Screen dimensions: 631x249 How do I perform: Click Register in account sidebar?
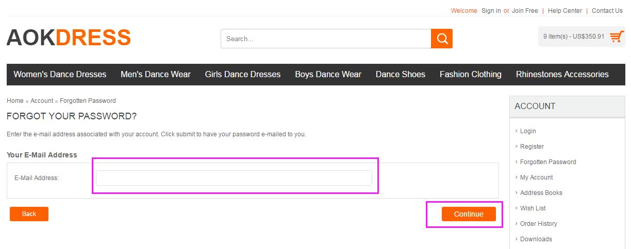click(532, 147)
